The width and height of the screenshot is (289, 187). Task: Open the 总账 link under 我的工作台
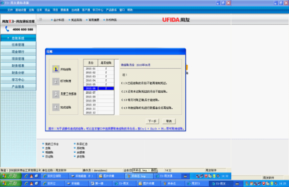pos(48,148)
